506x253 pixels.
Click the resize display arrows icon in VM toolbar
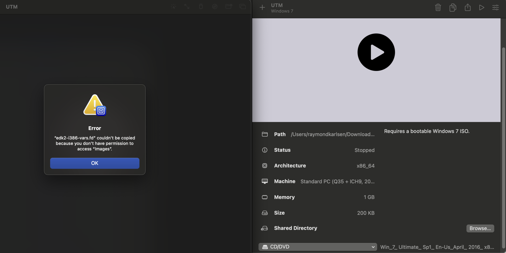click(187, 7)
